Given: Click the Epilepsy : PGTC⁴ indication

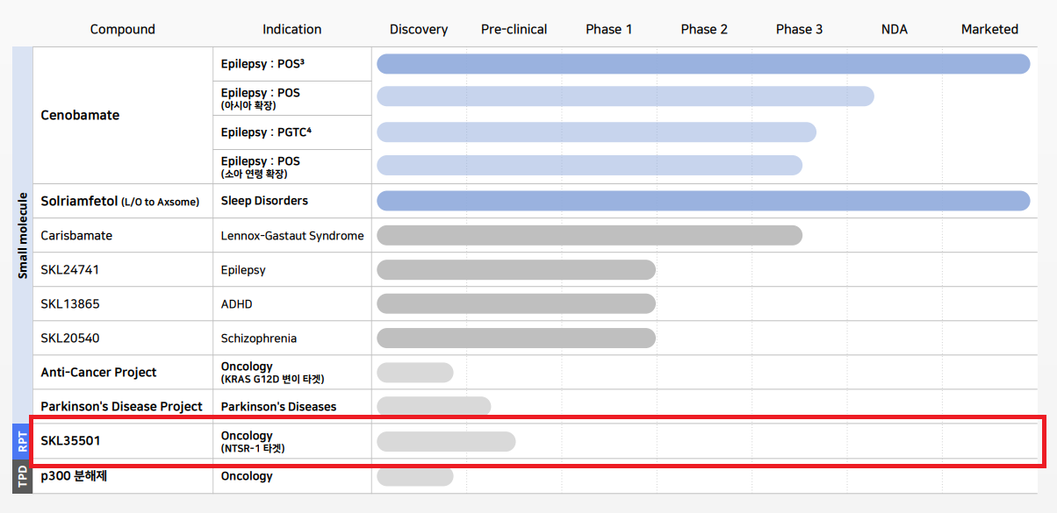Looking at the screenshot, I should [266, 132].
